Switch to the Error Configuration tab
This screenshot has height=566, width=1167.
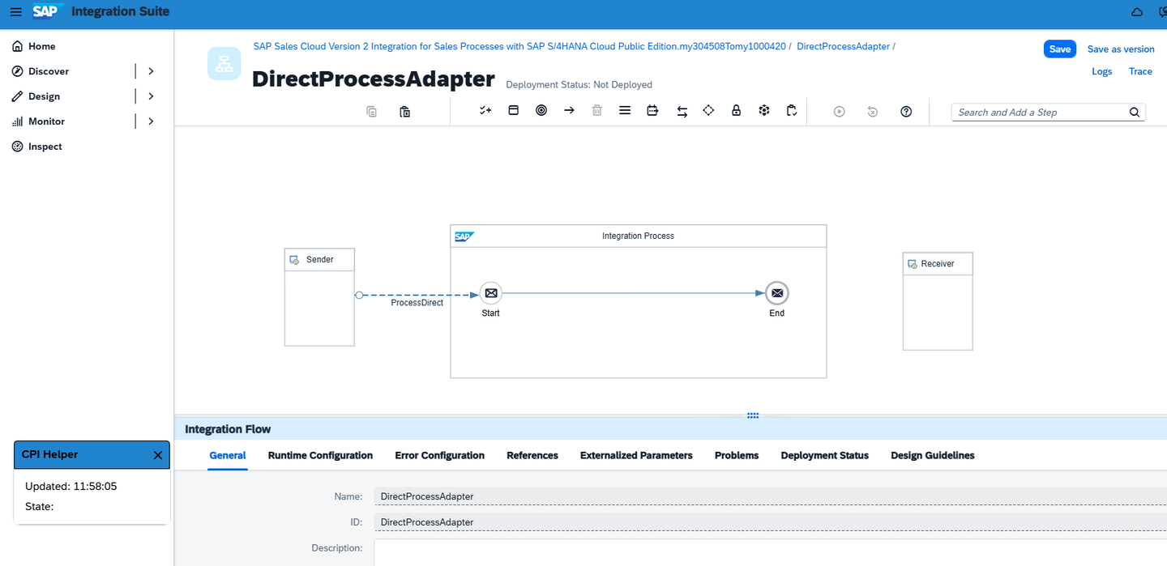(439, 455)
